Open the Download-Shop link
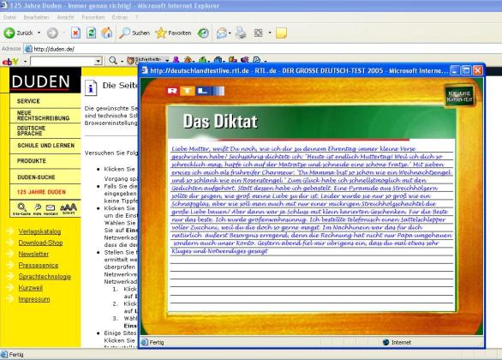 tap(40, 243)
